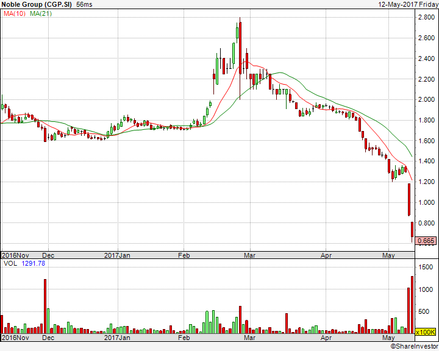This screenshot has height=351, width=439.
Task: Select the MA(10) indicator label
Action: pyautogui.click(x=15, y=13)
